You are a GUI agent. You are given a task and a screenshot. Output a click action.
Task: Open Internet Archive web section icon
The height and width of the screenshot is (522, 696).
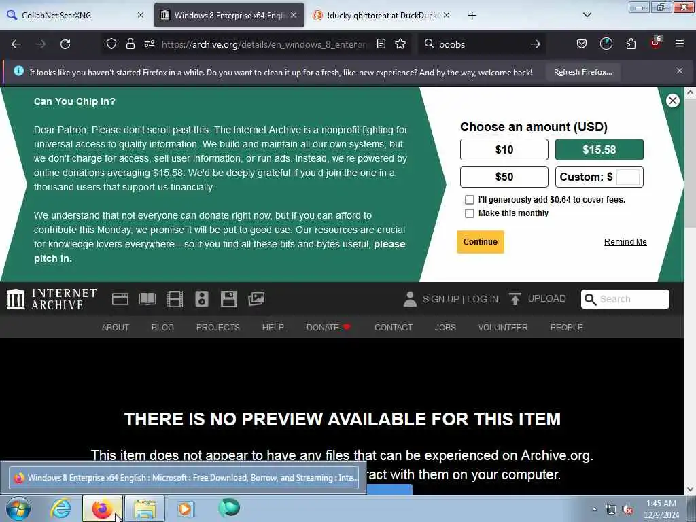pyautogui.click(x=120, y=299)
